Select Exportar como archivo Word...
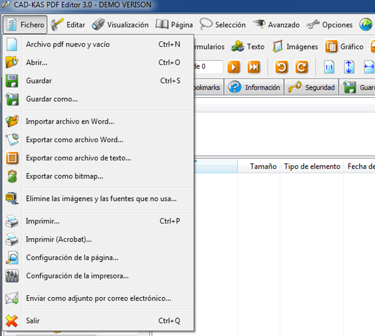Viewport: 375px width, 336px height. click(98, 139)
